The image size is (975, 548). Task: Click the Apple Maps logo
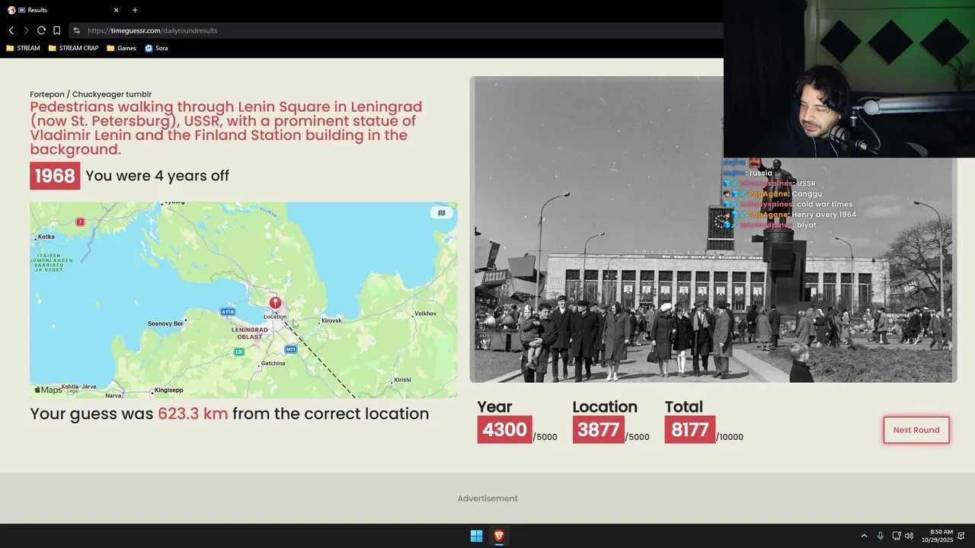(48, 390)
